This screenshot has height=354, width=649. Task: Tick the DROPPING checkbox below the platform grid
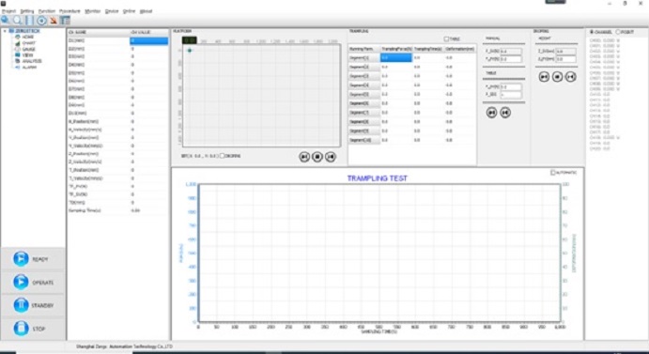click(222, 156)
